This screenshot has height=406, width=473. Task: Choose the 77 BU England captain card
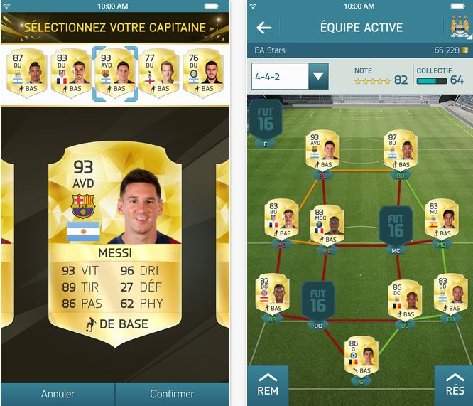(x=159, y=73)
